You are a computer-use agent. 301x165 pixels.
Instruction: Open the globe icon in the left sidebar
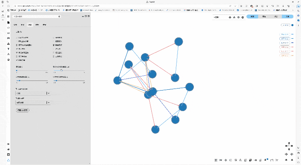pos(8,60)
